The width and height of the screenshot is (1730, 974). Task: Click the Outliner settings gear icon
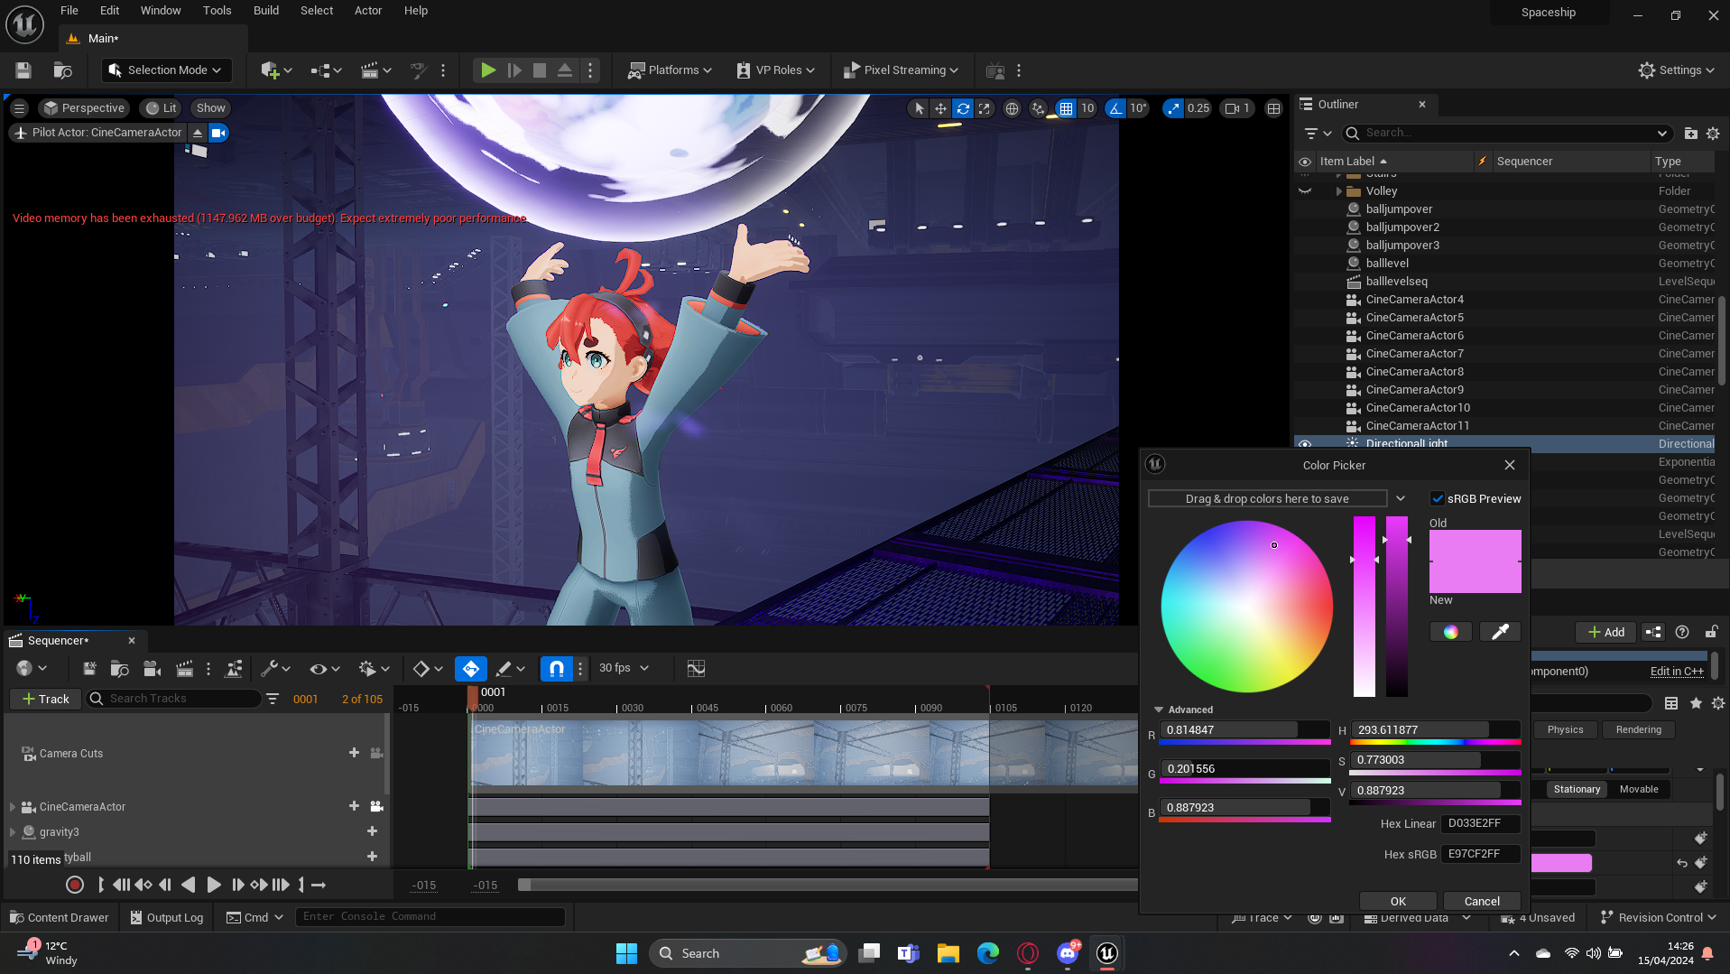click(x=1713, y=134)
